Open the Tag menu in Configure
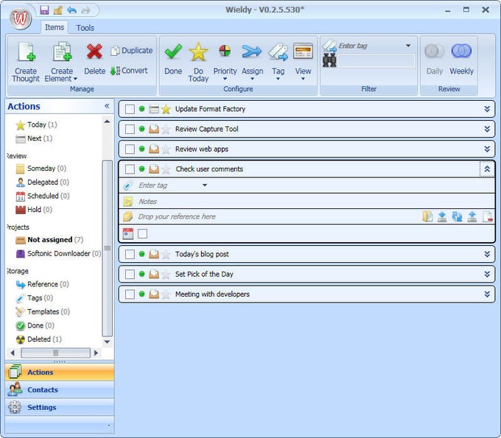Viewport: 501px width, 438px height. point(278,62)
